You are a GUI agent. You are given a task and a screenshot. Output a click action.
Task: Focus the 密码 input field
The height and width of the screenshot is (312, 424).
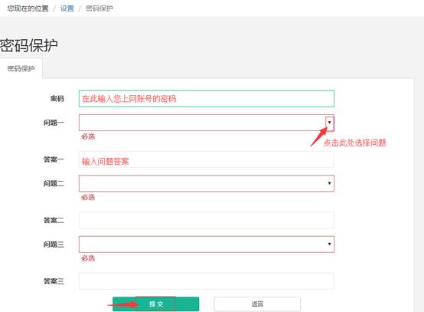[207, 99]
